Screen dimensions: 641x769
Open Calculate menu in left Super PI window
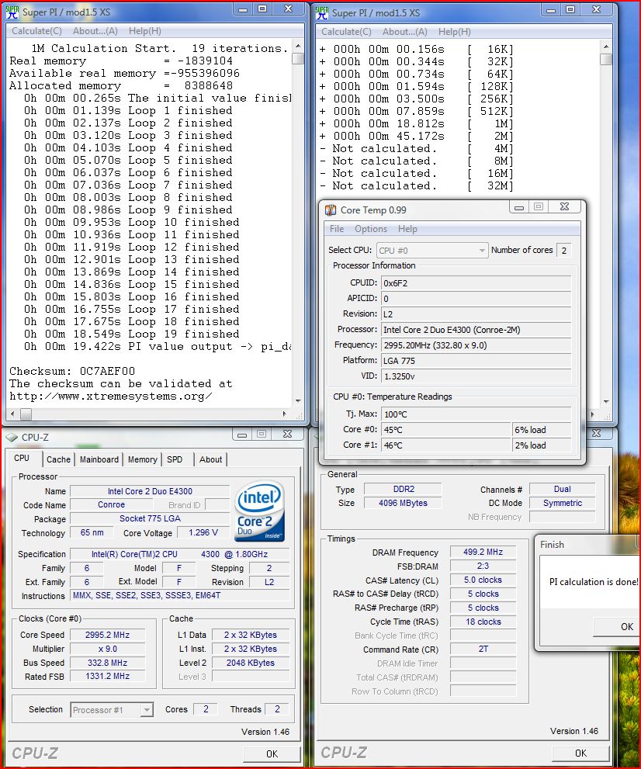tap(36, 31)
